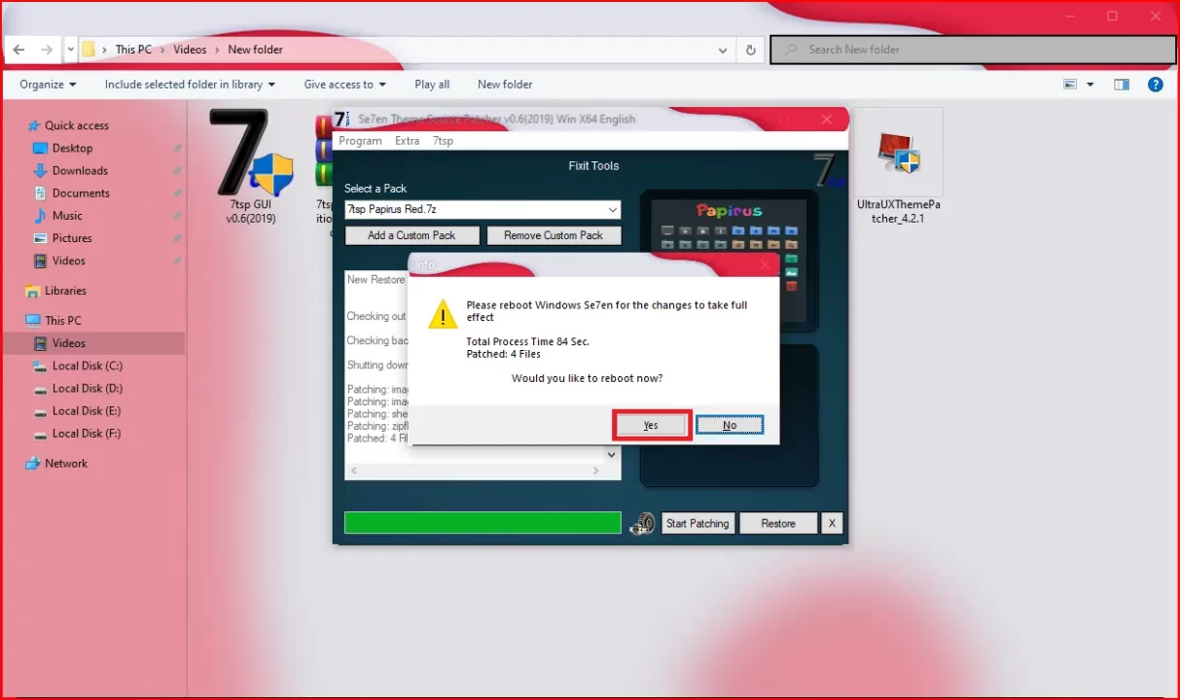Click Play all in Explorer toolbar

point(432,85)
